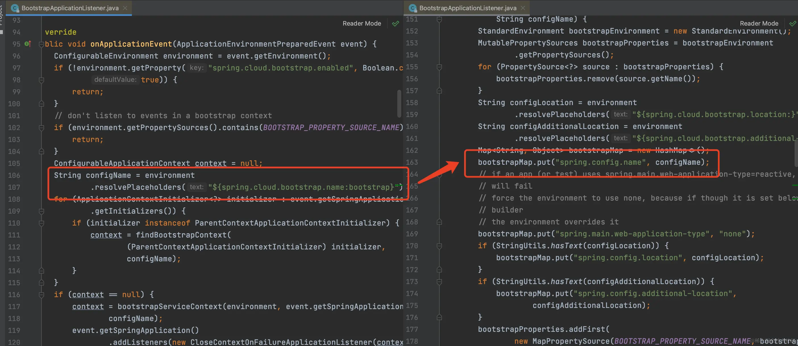
Task: Collapse the fold marker on line 102
Action: pos(41,128)
